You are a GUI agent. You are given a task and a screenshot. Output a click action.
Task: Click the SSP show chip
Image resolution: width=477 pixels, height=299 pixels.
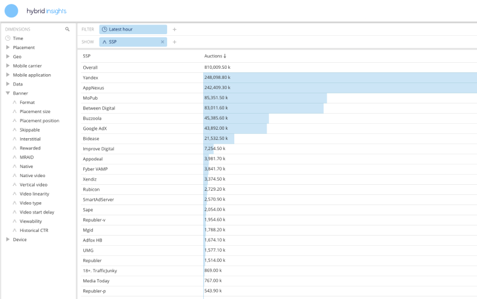click(x=133, y=42)
